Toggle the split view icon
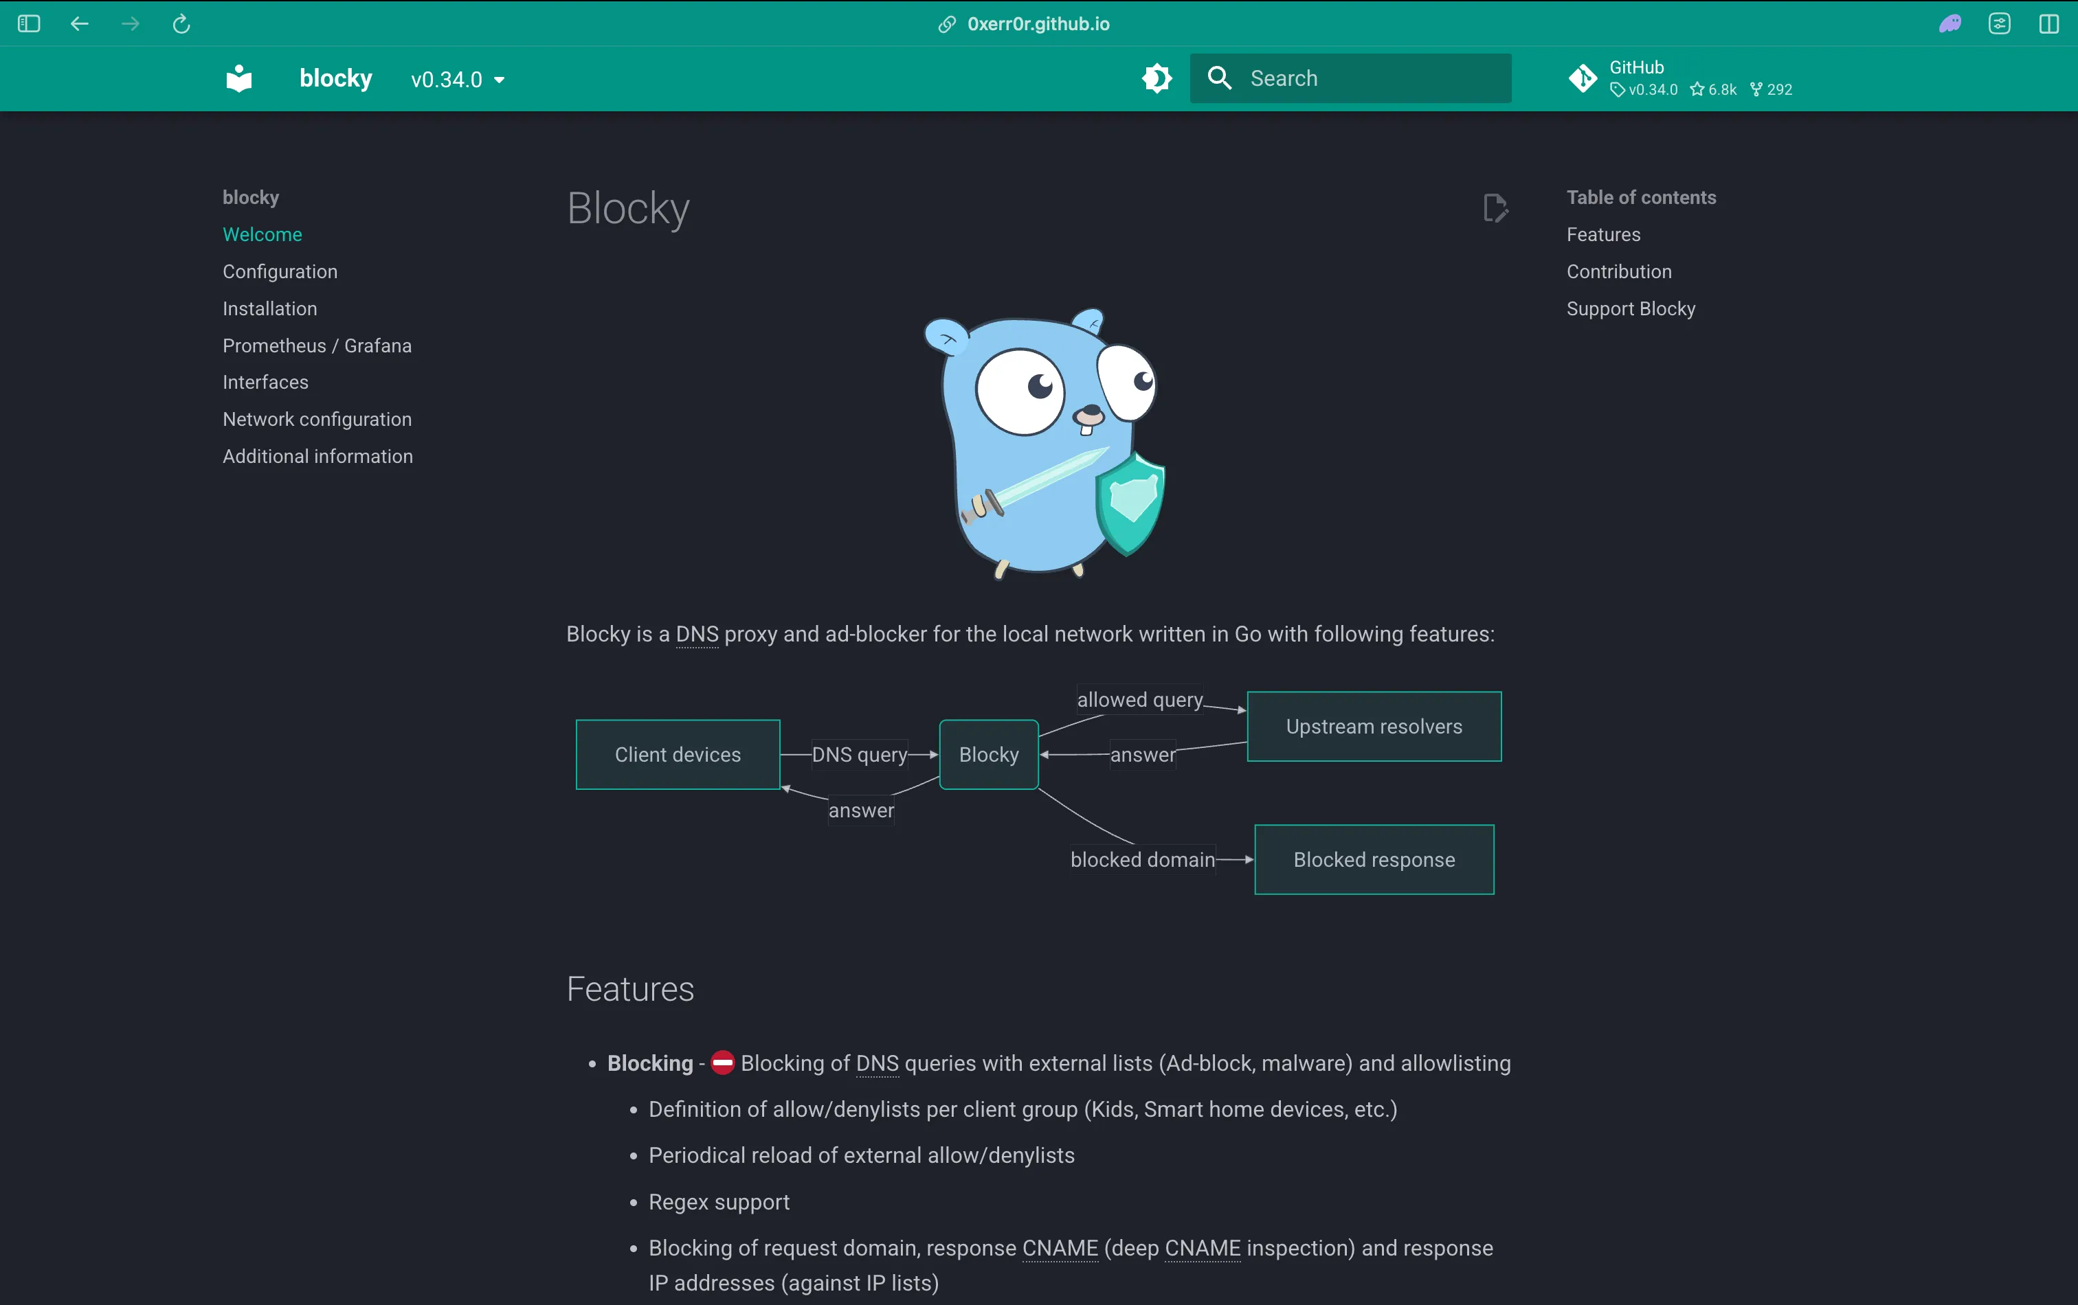Image resolution: width=2078 pixels, height=1305 pixels. pos(2048,23)
